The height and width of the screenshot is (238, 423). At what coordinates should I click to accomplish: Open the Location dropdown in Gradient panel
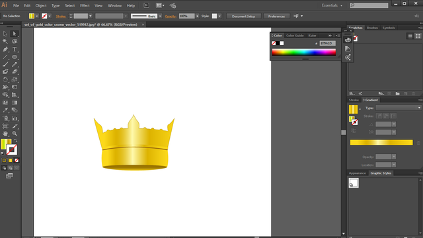pyautogui.click(x=394, y=165)
